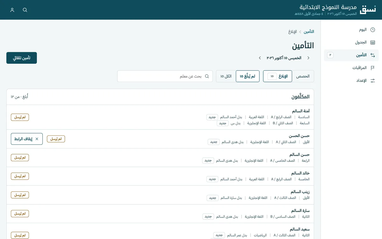Filter by الكل ١٥
The width and height of the screenshot is (382, 239).
[226, 76]
